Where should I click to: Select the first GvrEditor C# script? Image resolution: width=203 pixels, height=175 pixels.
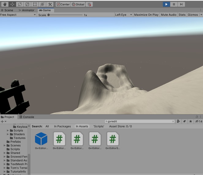[59, 141]
